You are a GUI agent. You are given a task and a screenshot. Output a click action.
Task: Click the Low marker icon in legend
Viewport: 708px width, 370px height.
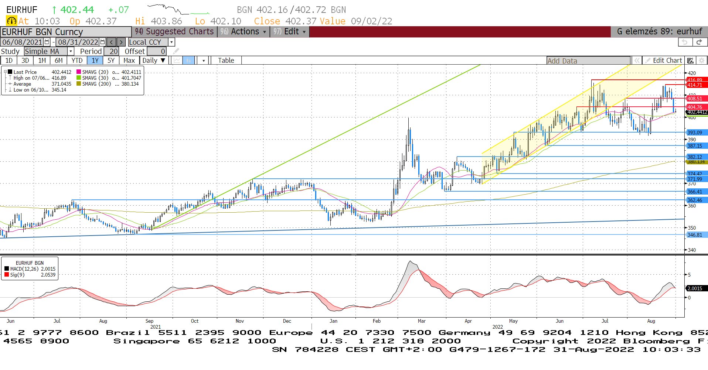[x=10, y=90]
